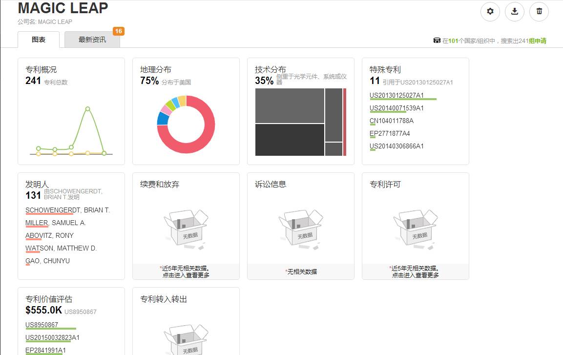Open the 续费和放弃 card title
Screen dimensions: 563x355
159,184
